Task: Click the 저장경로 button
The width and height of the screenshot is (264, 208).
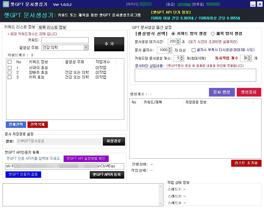Action: pyautogui.click(x=114, y=141)
